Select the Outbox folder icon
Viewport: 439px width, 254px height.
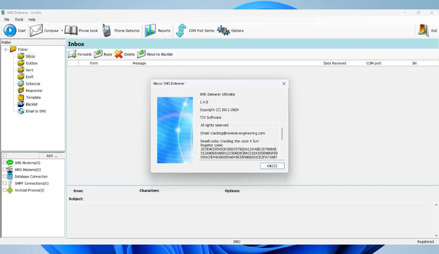(x=20, y=63)
